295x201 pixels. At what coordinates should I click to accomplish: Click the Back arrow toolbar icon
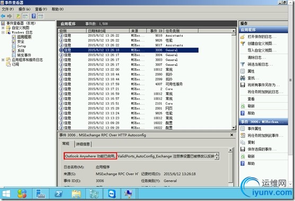click(3, 16)
